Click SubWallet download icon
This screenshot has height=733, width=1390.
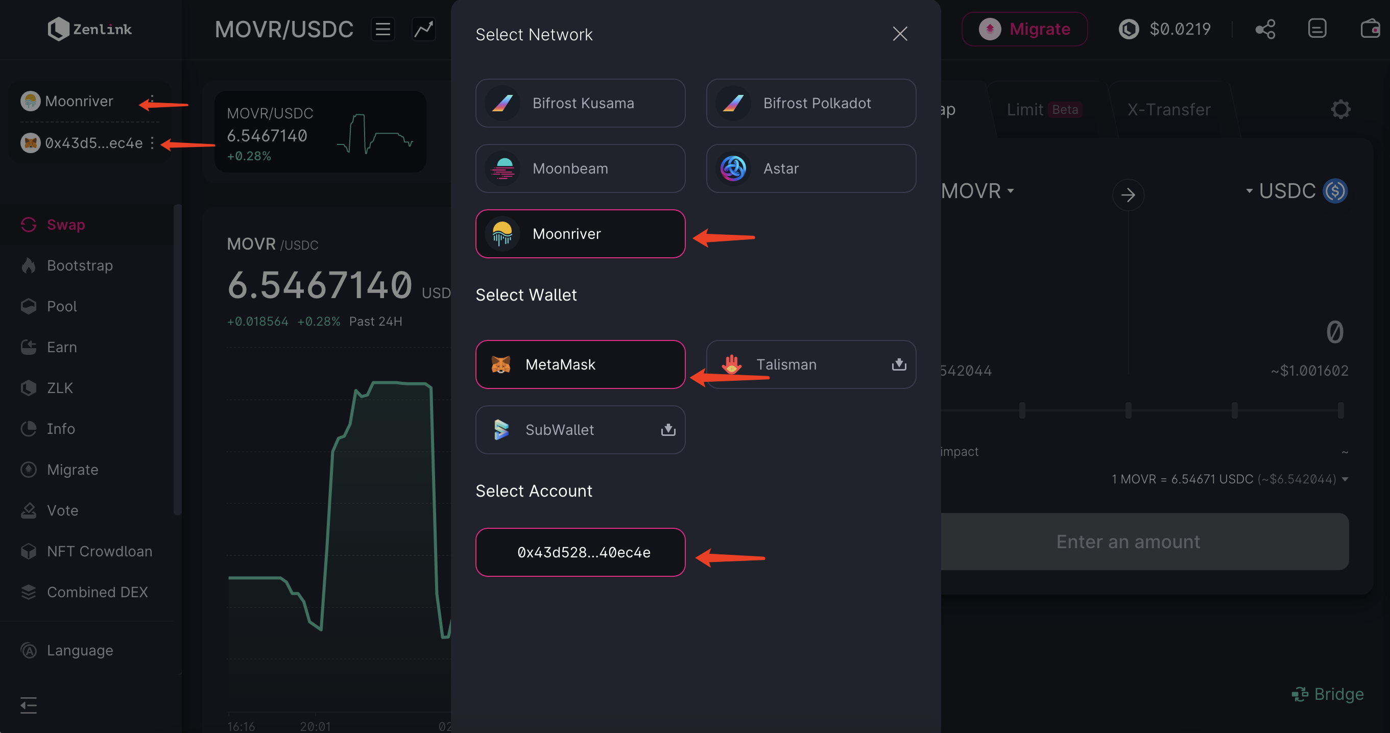668,430
